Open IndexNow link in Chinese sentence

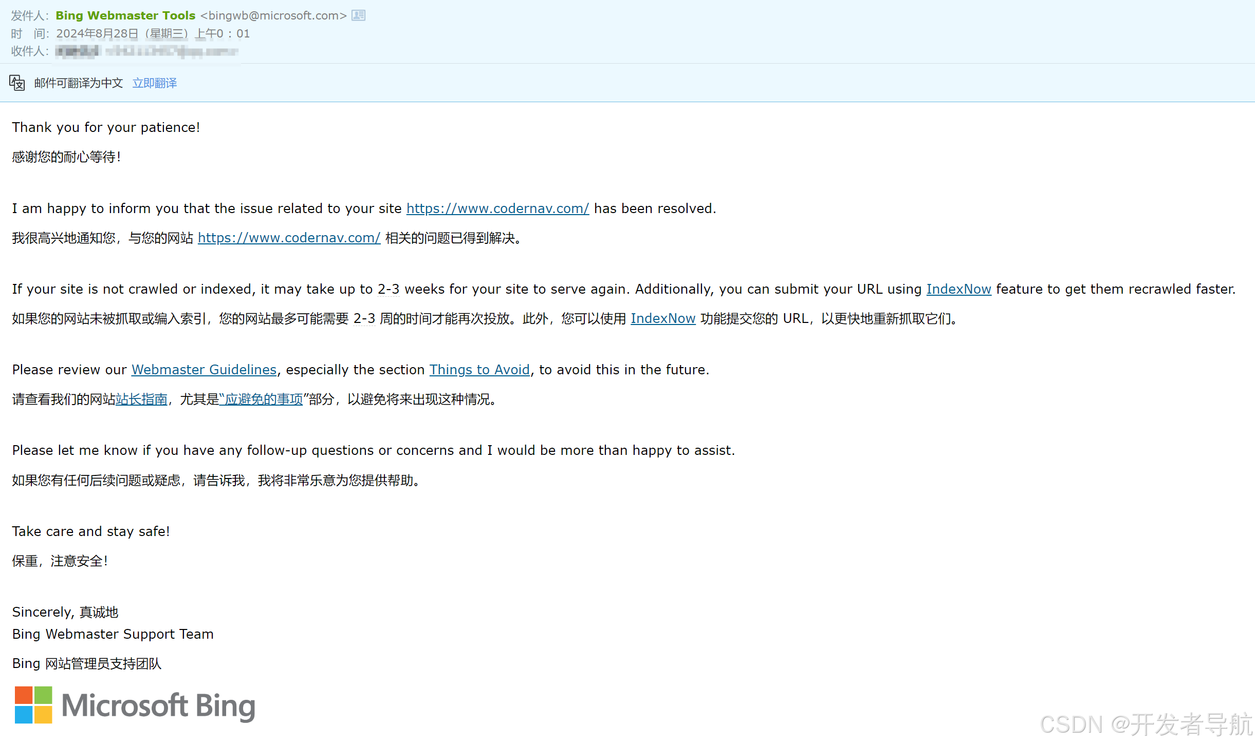coord(663,318)
